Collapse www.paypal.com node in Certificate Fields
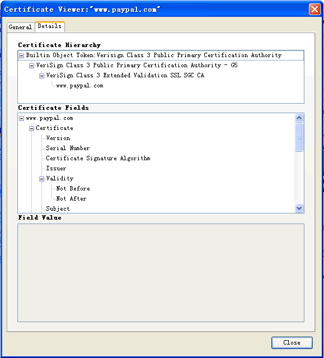Viewport: 324px width, 358px height. 21,119
